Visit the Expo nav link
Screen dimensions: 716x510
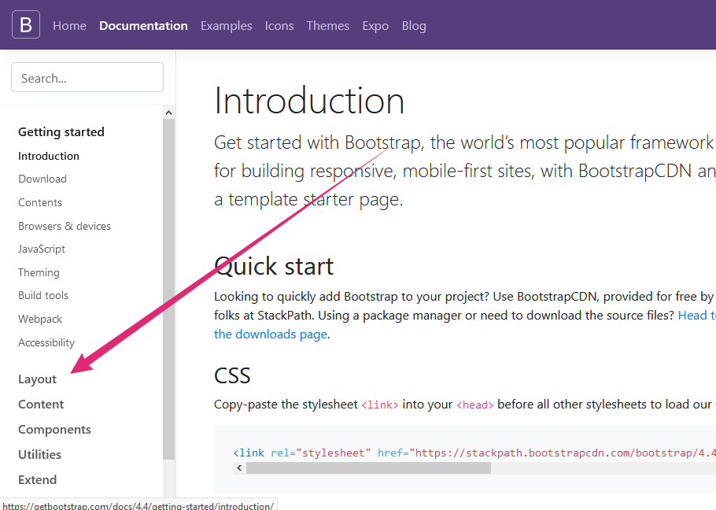[x=375, y=25]
